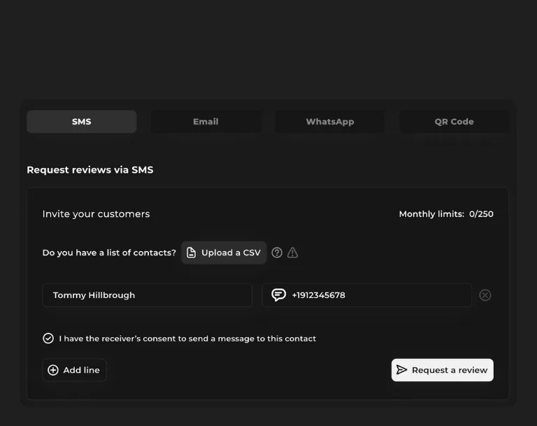Focus the Tommy Hillbrough name field
537x426 pixels.
pos(148,295)
